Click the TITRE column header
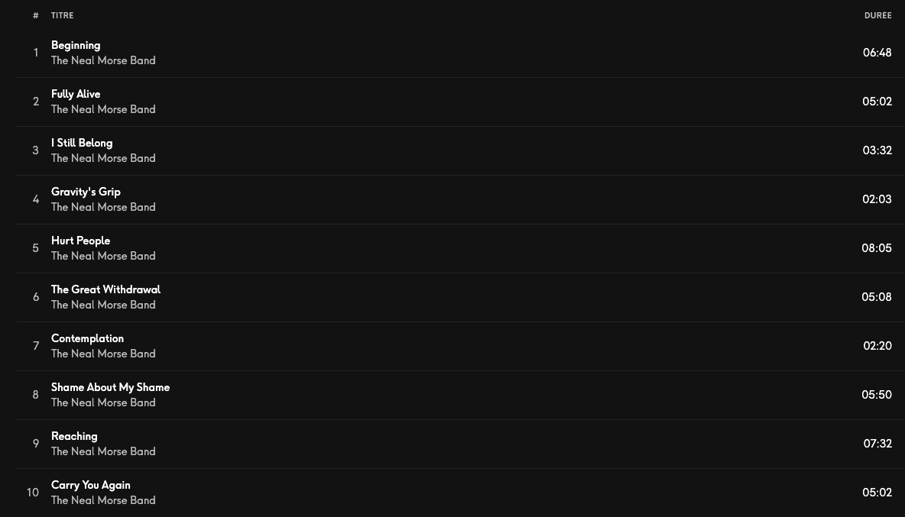The height and width of the screenshot is (517, 905). click(63, 15)
